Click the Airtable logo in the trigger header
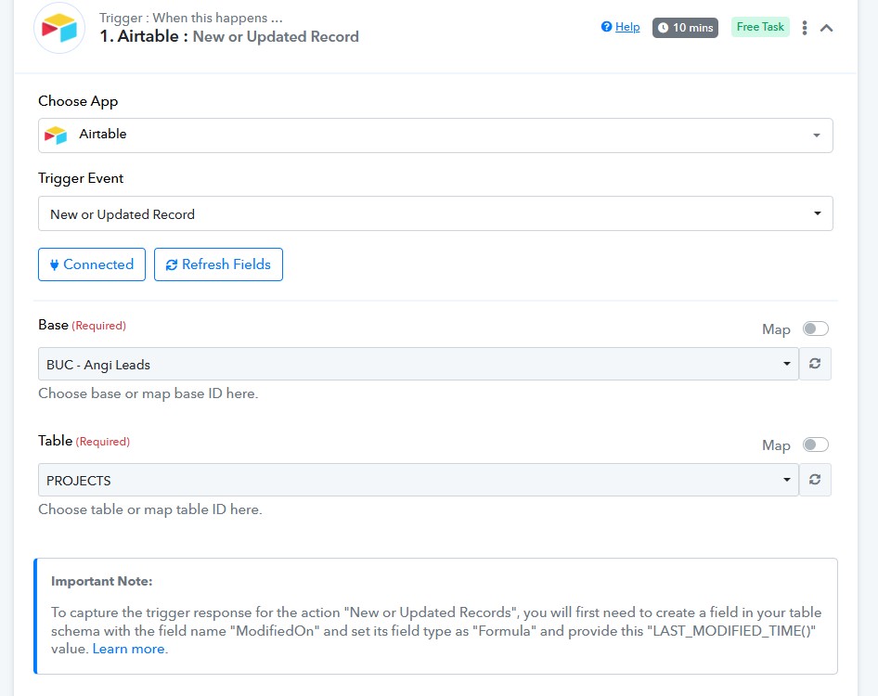The width and height of the screenshot is (878, 696). click(x=59, y=28)
